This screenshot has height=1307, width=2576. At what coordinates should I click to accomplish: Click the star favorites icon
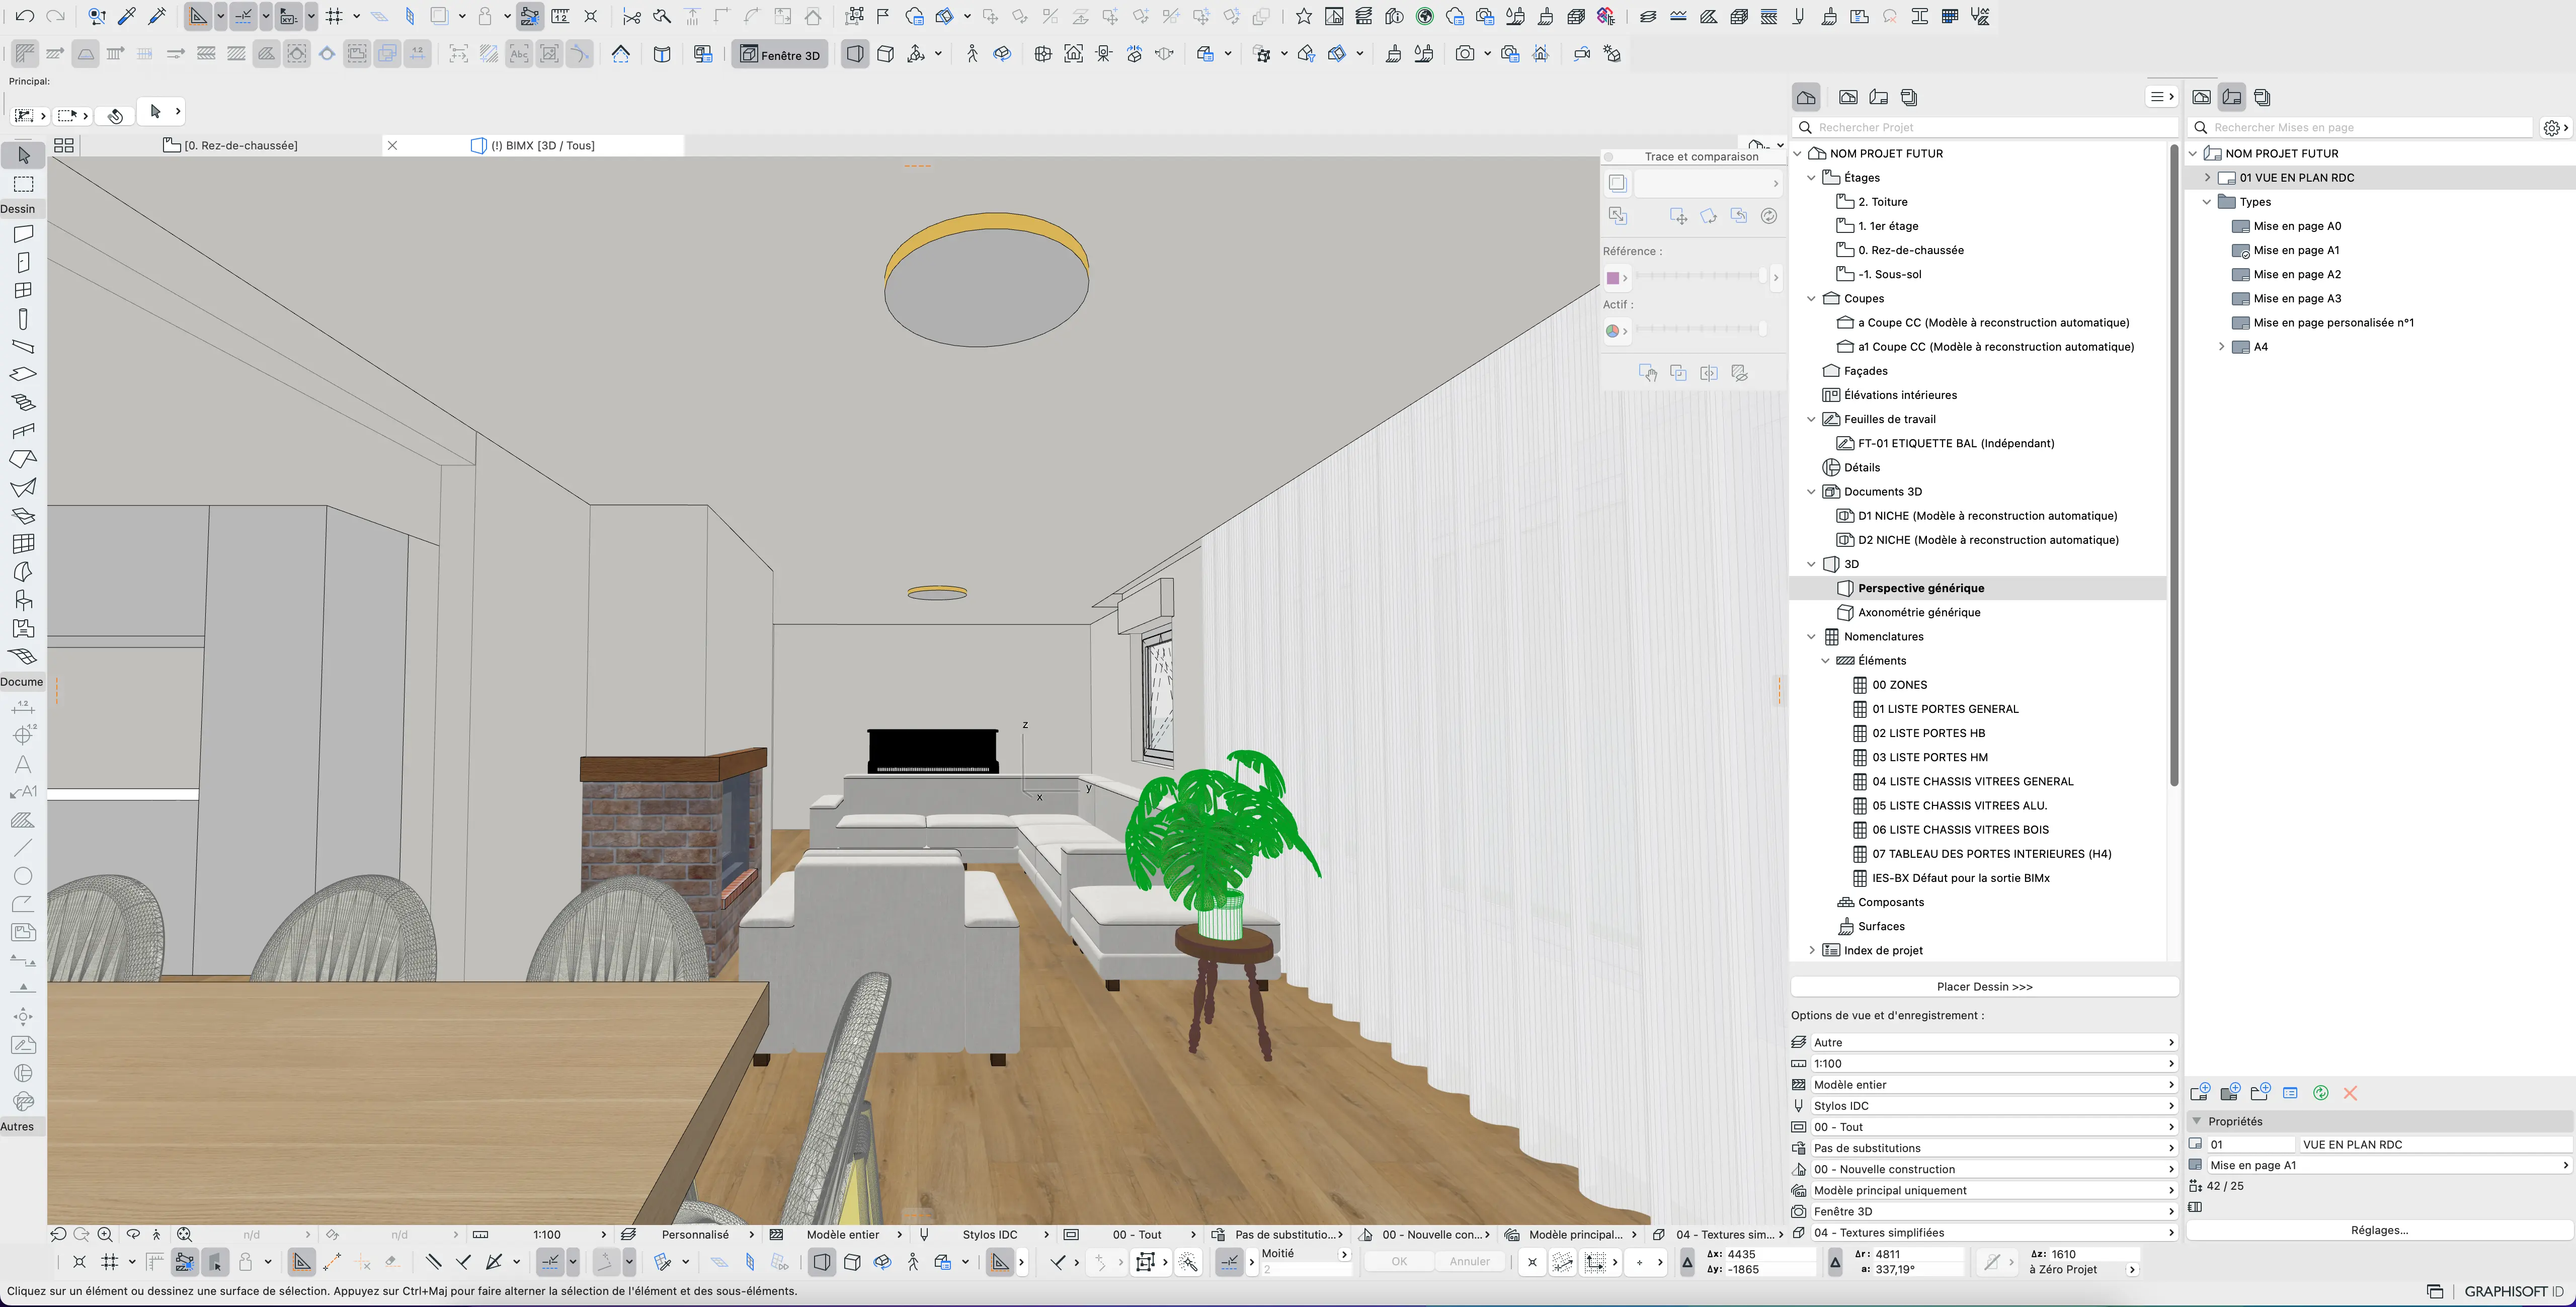(x=1303, y=16)
